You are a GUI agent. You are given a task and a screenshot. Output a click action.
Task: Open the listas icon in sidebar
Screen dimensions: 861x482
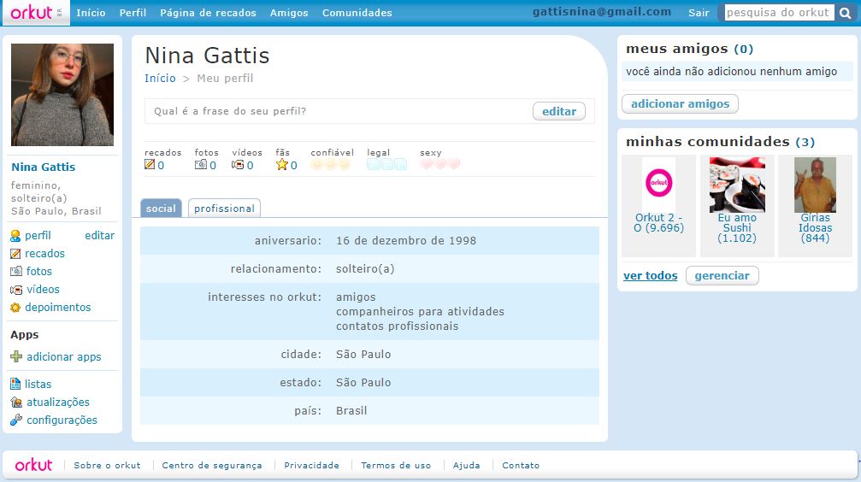(x=16, y=385)
